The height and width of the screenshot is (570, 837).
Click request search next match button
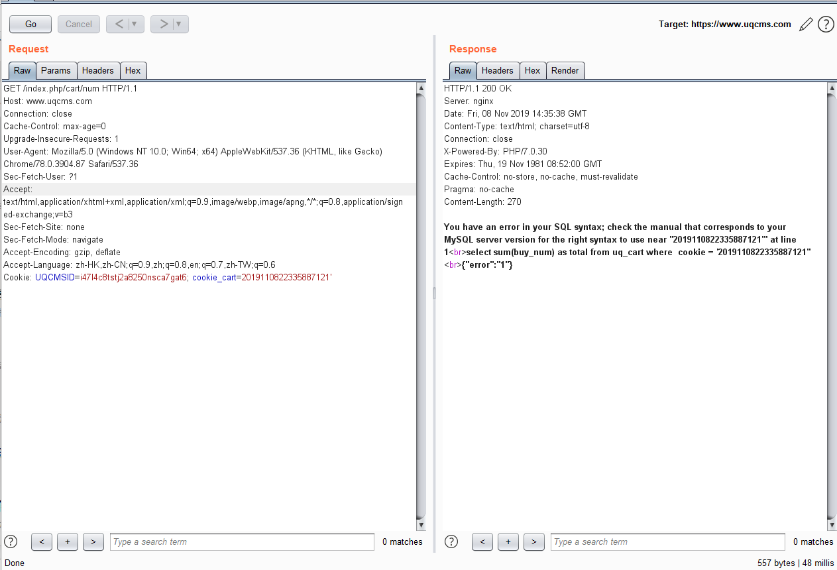tap(93, 541)
